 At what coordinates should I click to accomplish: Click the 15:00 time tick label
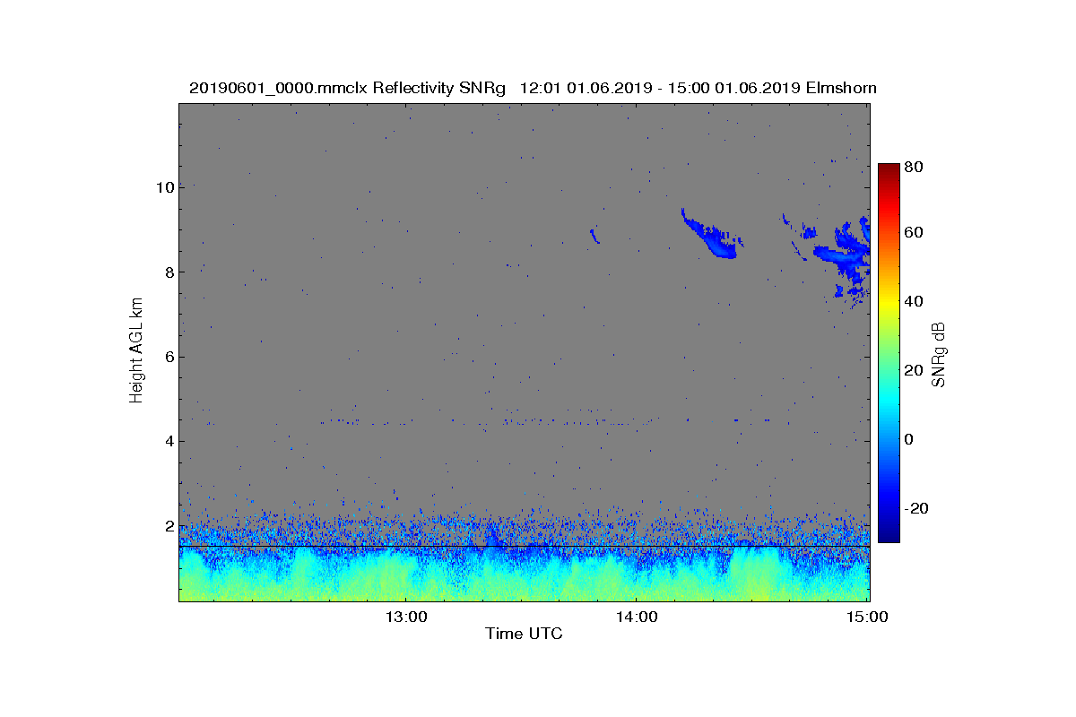click(x=867, y=618)
